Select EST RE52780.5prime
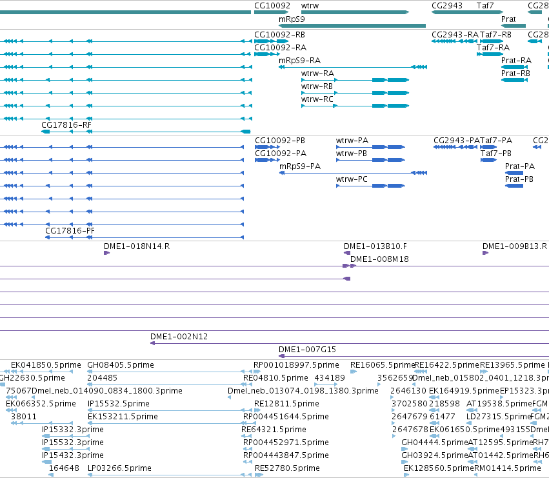 tap(287, 468)
